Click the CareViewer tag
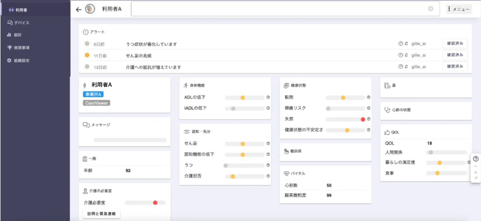Viewport: 481px width, 221px height. (96, 103)
